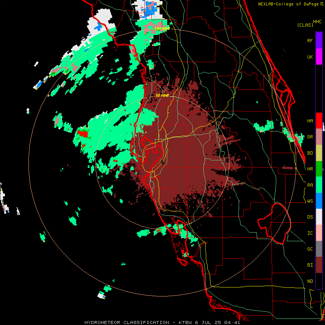This screenshot has height=325, width=325.
Task: Click the gray GC legend color swatch
Action: tap(319, 249)
